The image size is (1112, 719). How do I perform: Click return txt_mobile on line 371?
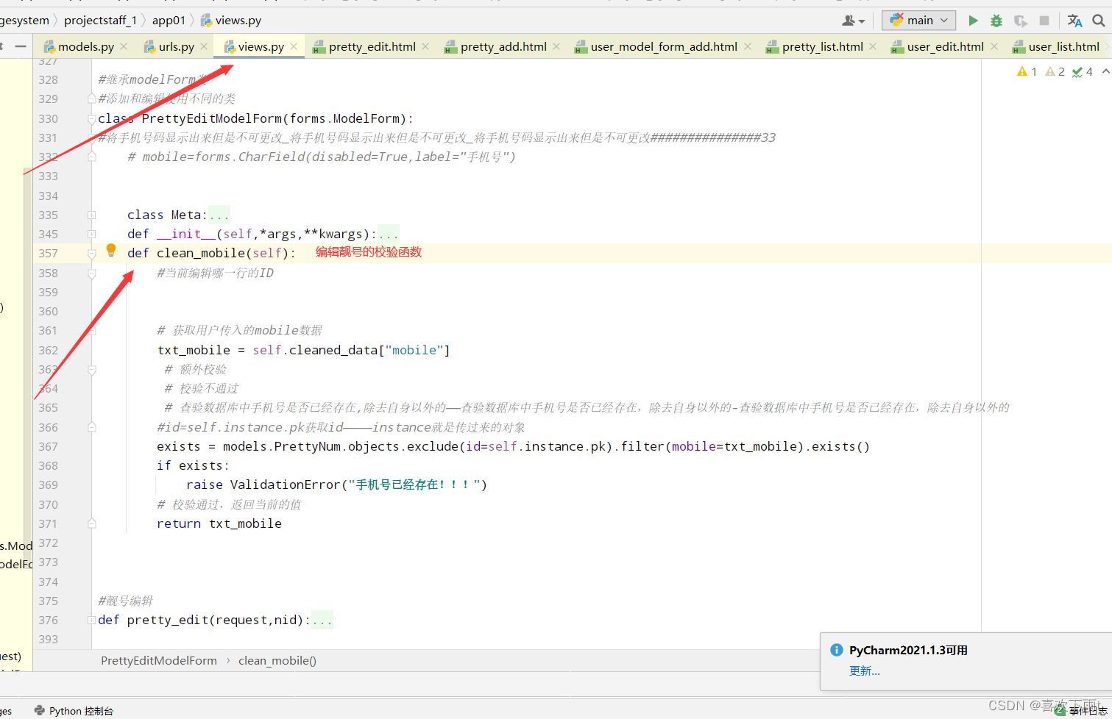[219, 523]
